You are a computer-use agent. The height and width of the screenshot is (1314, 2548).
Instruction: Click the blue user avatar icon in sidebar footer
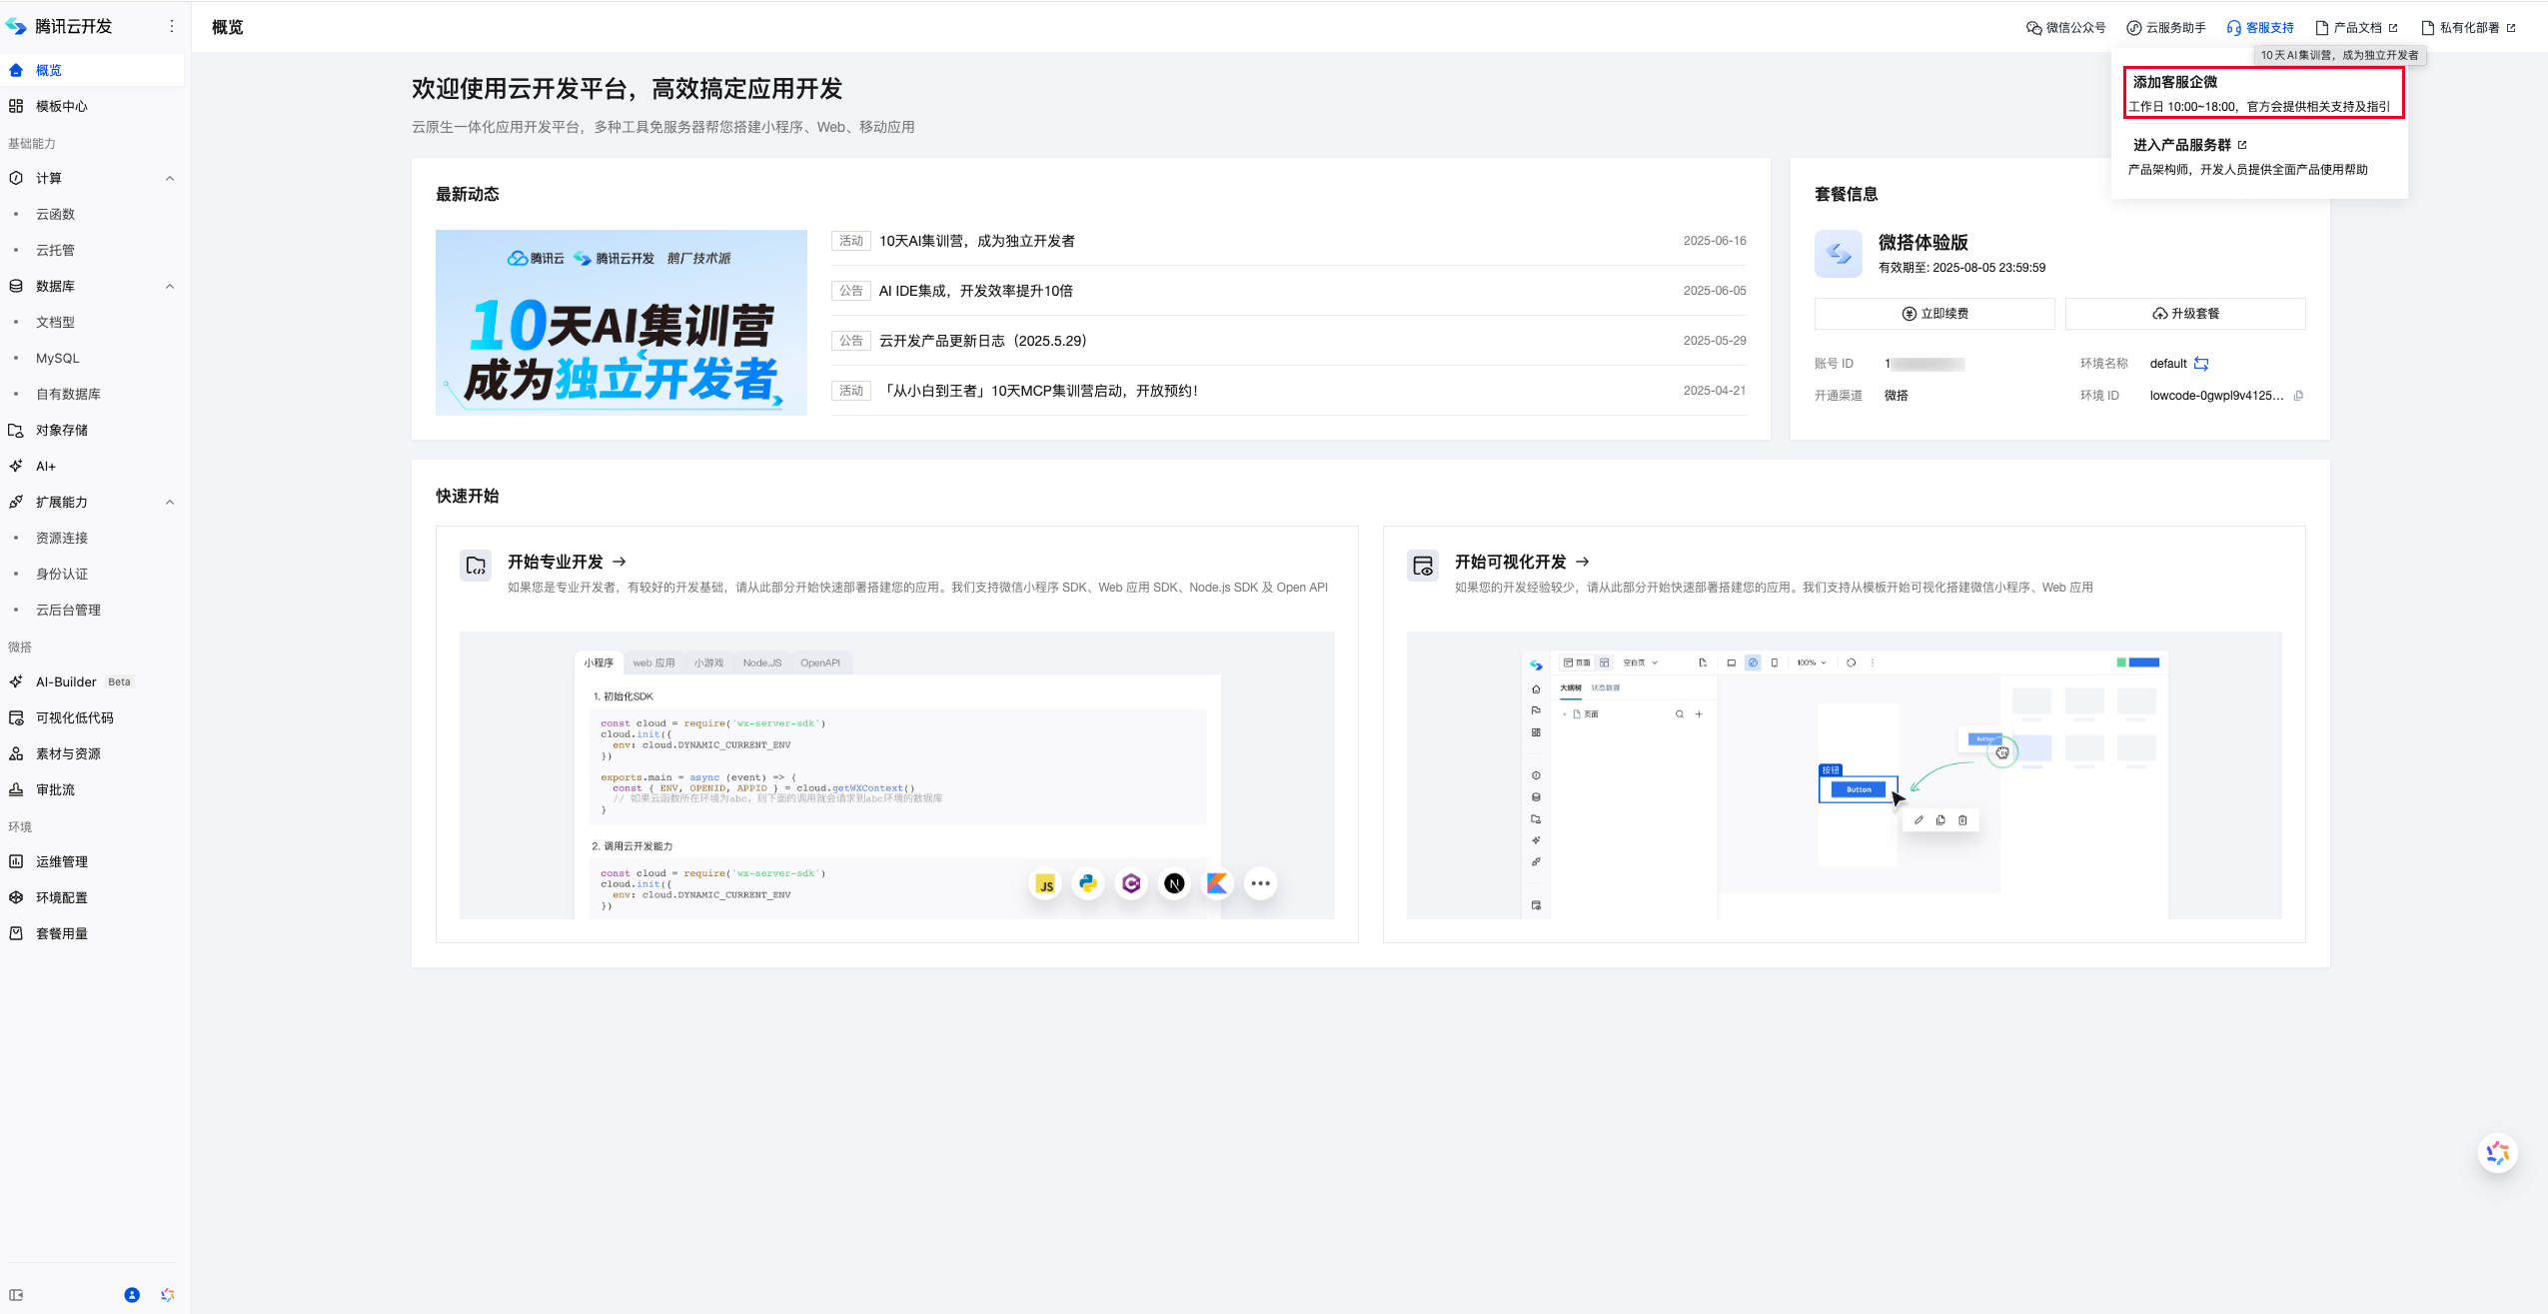click(132, 1295)
